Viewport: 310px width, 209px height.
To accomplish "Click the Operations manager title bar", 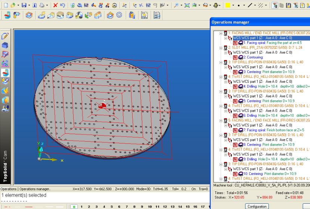I will click(260, 22).
